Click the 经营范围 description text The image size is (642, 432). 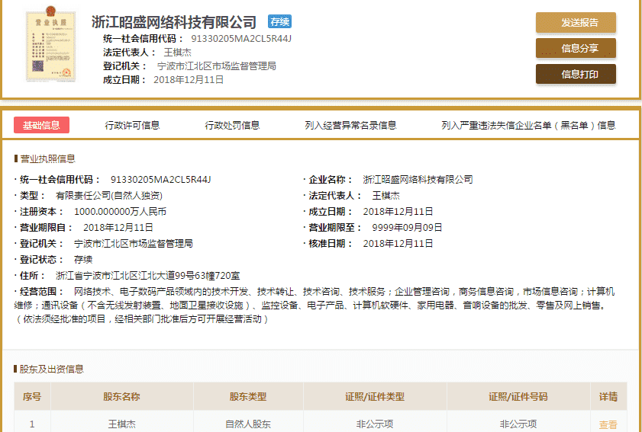315,306
